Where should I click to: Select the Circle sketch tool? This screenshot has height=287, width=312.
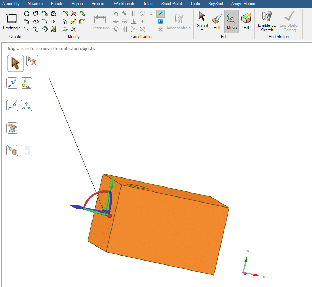tap(26, 14)
